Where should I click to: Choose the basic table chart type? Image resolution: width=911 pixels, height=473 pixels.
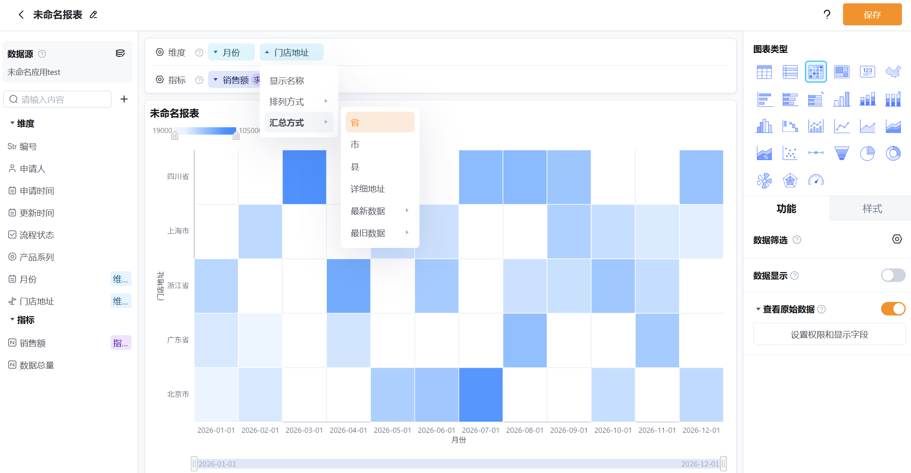[x=764, y=72]
